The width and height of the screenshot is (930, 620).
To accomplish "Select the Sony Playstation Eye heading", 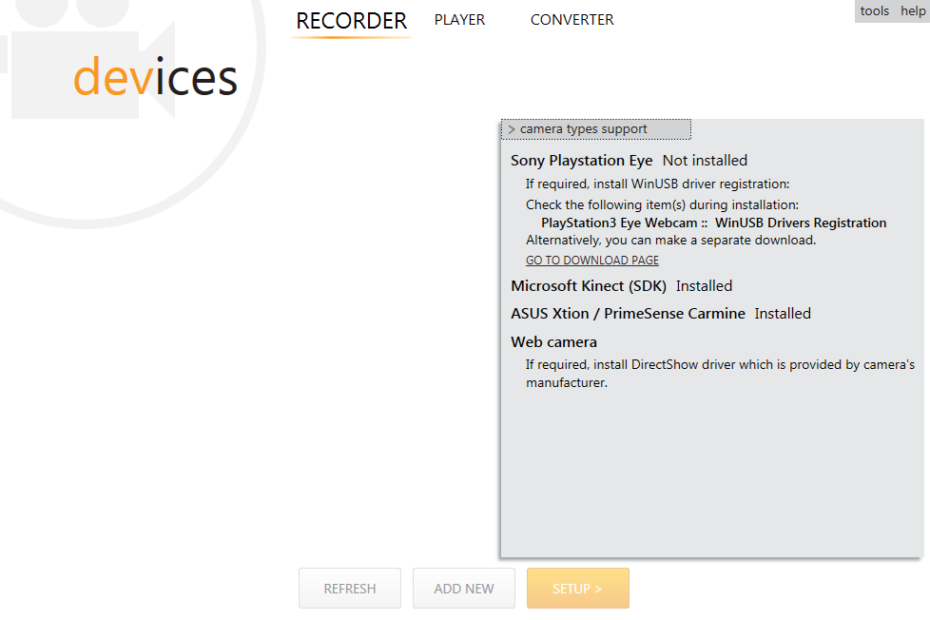I will click(581, 161).
